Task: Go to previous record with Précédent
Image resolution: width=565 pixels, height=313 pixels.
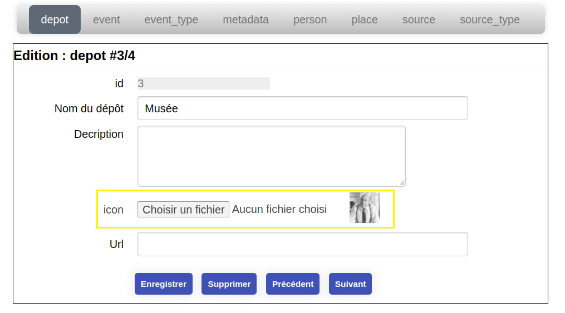Action: pyautogui.click(x=293, y=284)
